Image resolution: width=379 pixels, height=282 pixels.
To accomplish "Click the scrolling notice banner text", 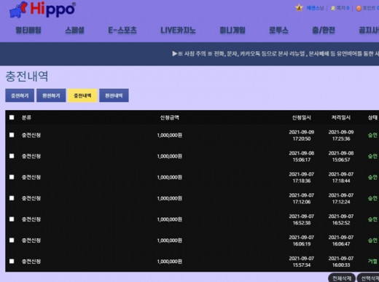I will 276,54.
